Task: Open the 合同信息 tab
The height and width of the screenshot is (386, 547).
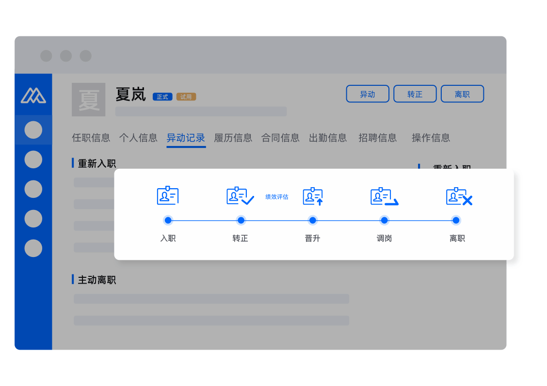Action: point(280,138)
